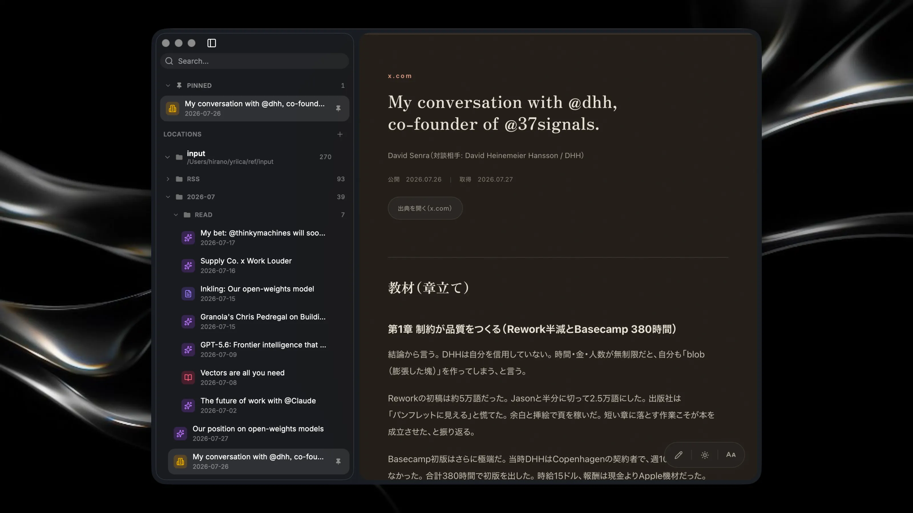913x513 pixels.
Task: Click the input folder icon
Action: pos(179,157)
